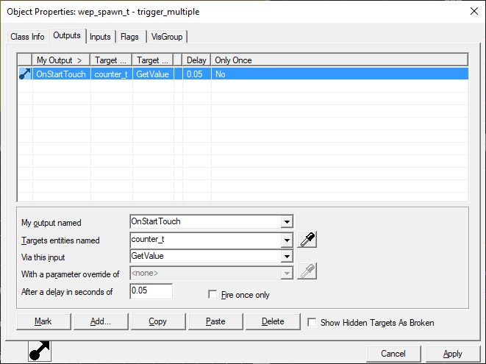
Task: Click the large output arrow icon at bottom left
Action: click(40, 351)
